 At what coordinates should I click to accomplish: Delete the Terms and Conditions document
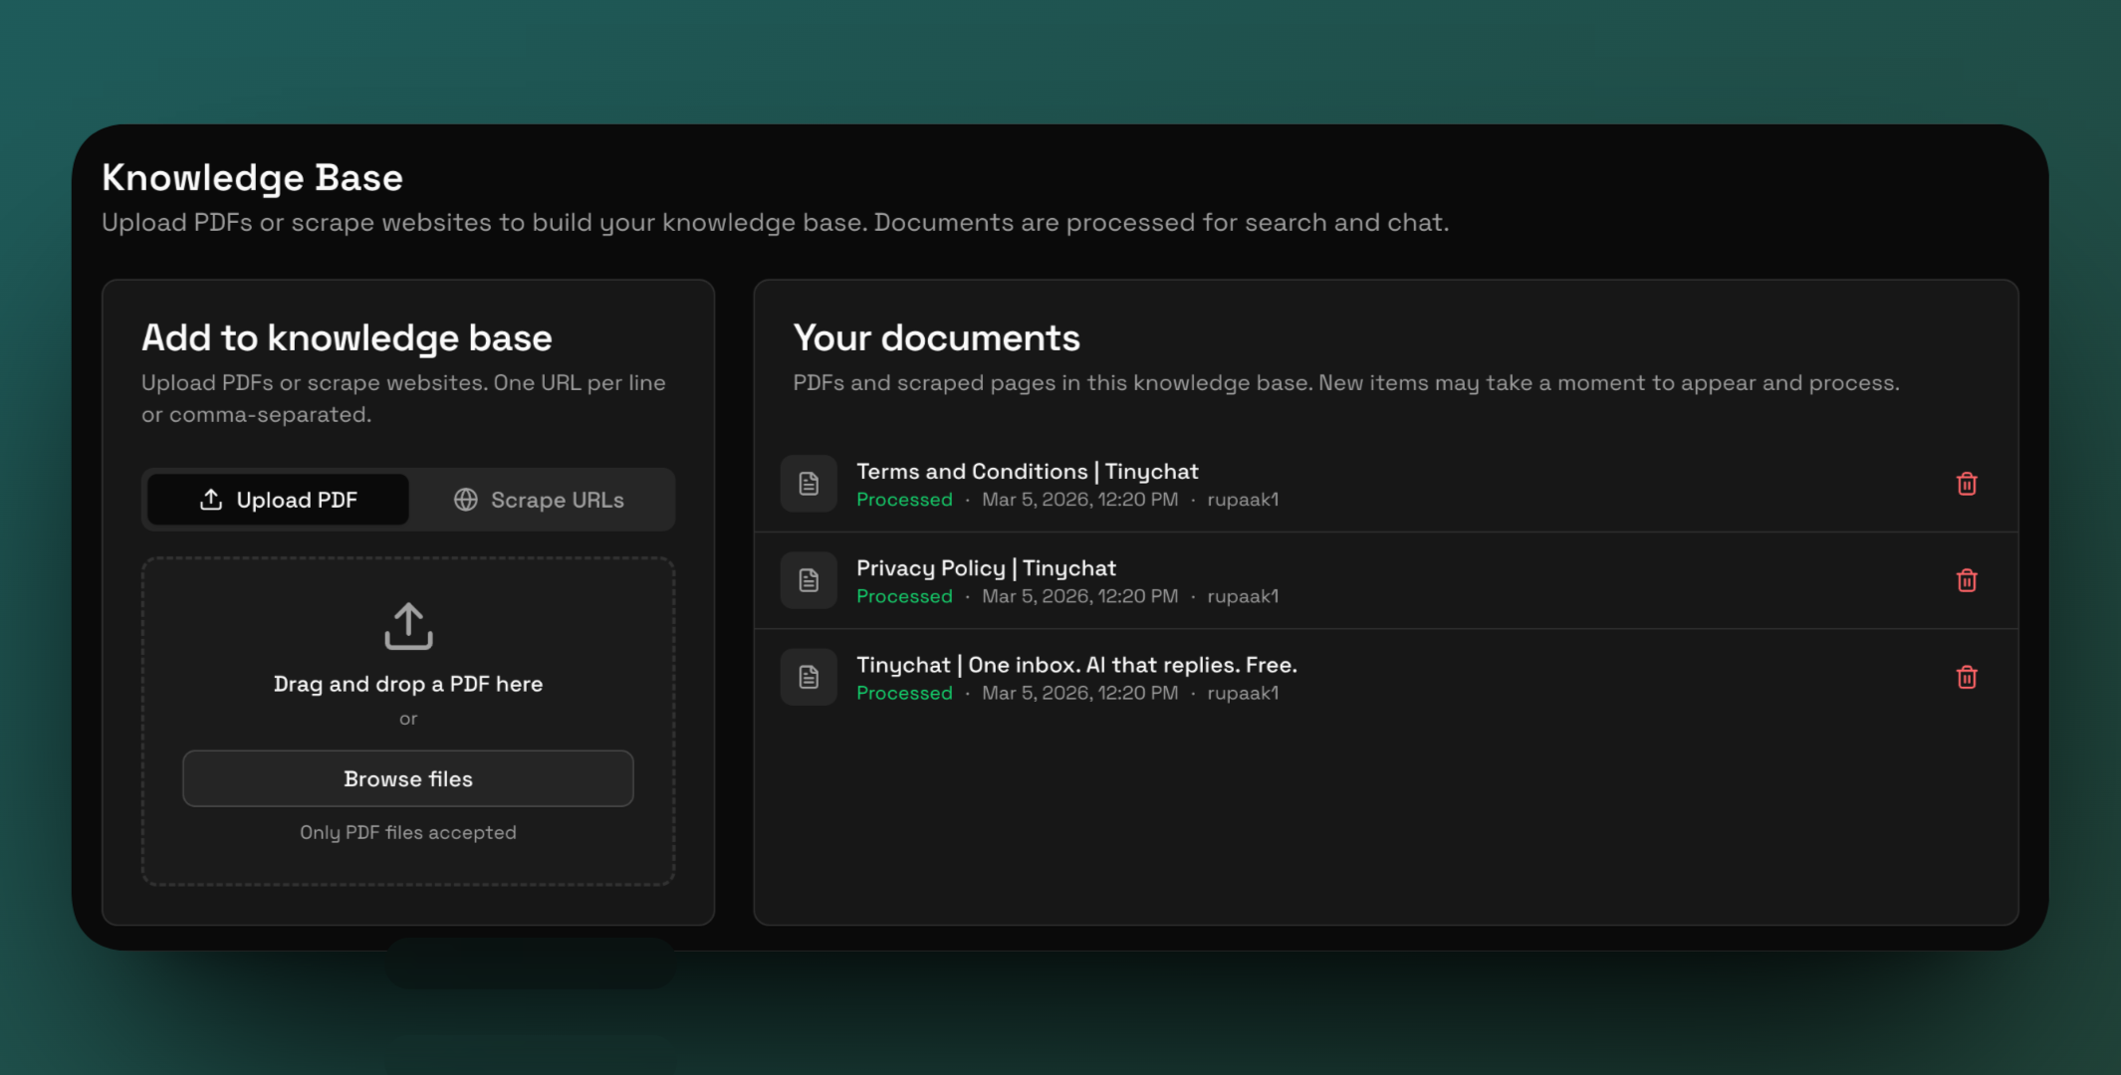1966,484
